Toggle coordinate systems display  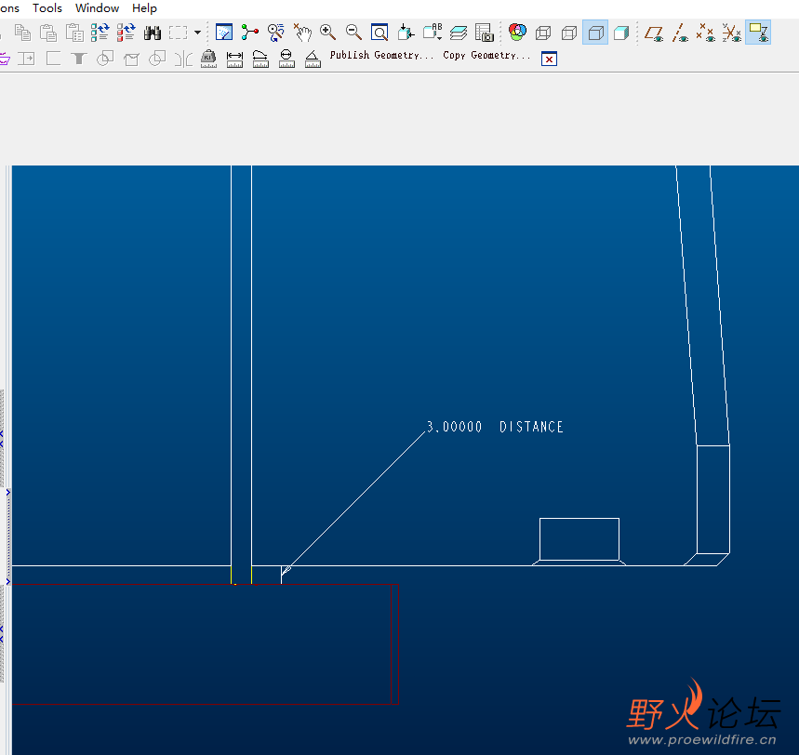coord(732,33)
